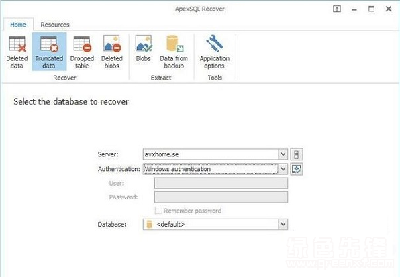Open Application options wrench icon
The width and height of the screenshot is (400, 277).
coord(215,52)
